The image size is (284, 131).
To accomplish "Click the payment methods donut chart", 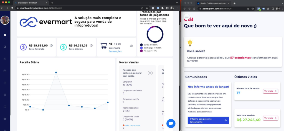I will (155, 34).
